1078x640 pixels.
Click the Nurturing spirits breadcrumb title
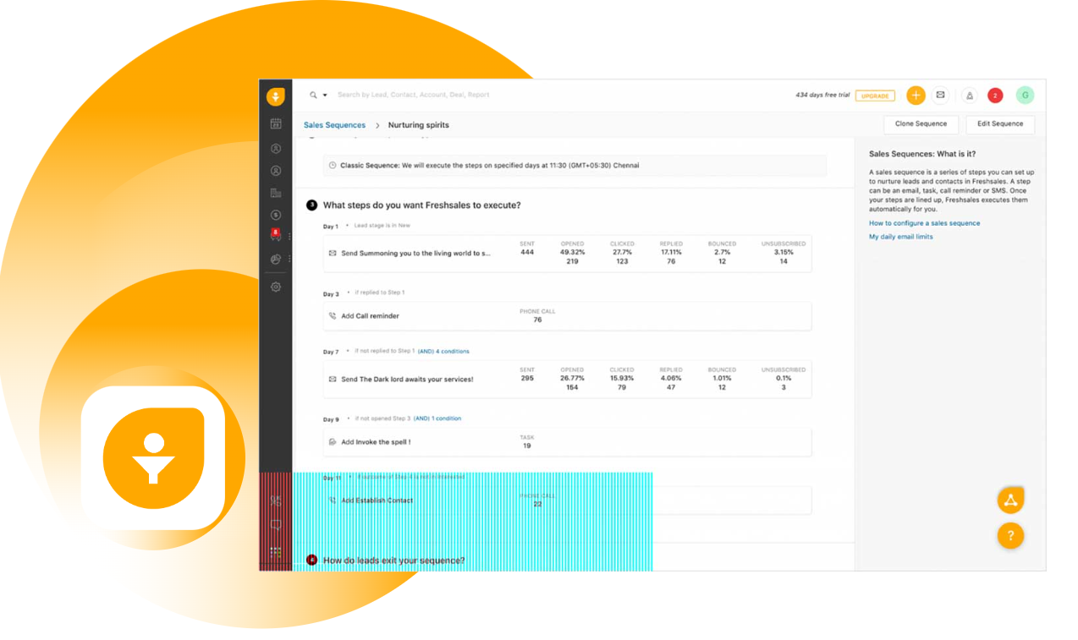pyautogui.click(x=418, y=125)
